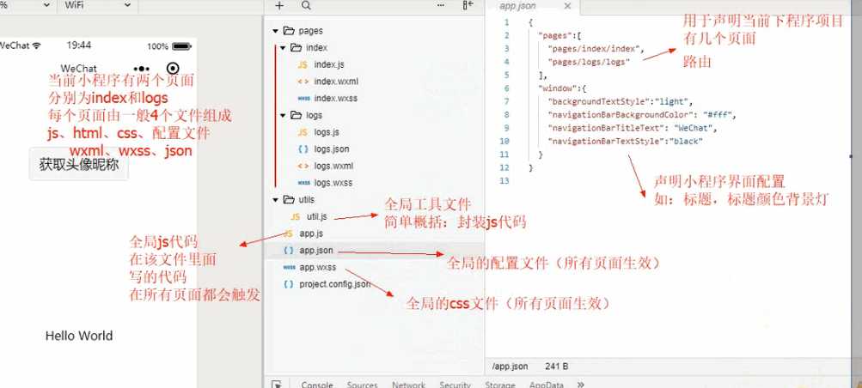Click the braces icon beside logs.json
Image resolution: width=862 pixels, height=388 pixels.
[303, 149]
